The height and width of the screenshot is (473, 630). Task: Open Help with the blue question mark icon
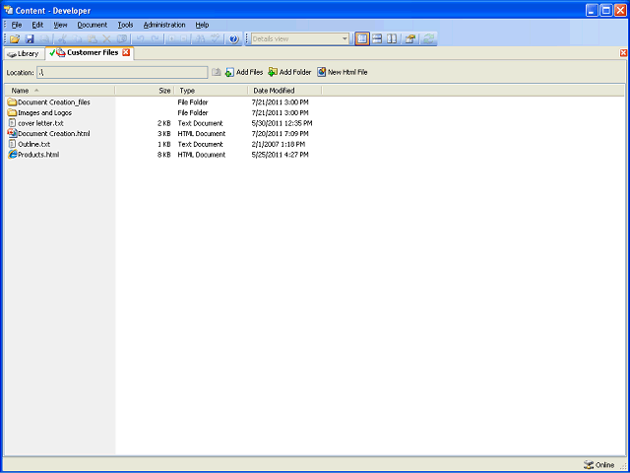(234, 39)
